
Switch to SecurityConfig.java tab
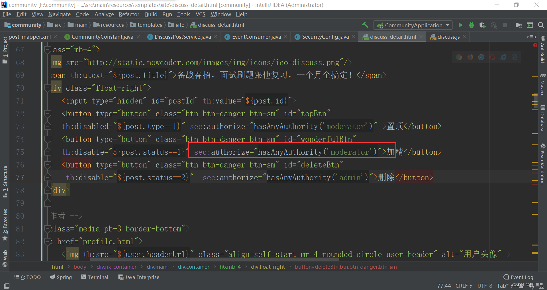(325, 37)
